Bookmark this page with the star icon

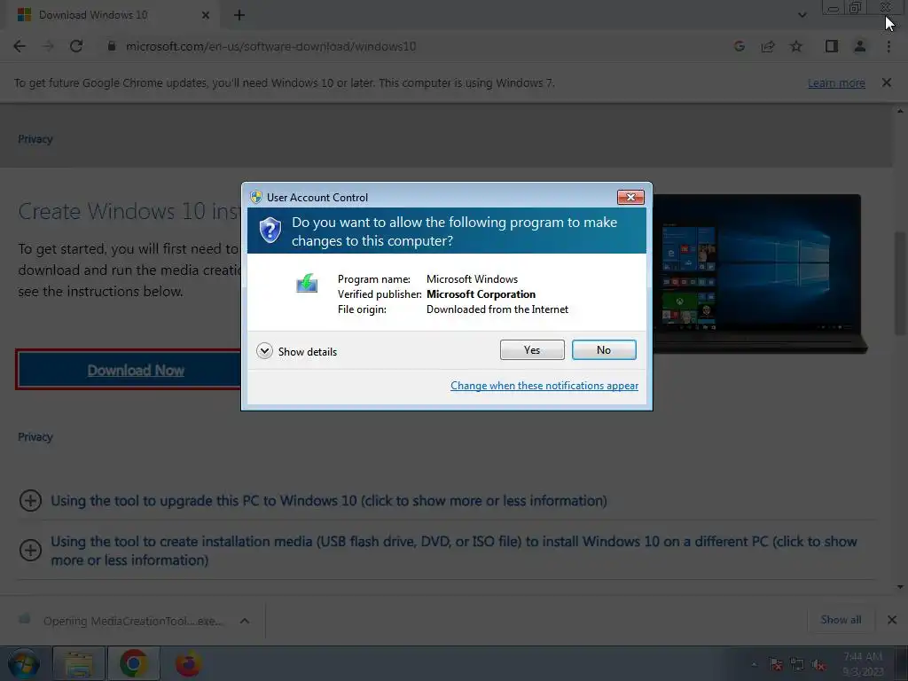pyautogui.click(x=796, y=46)
